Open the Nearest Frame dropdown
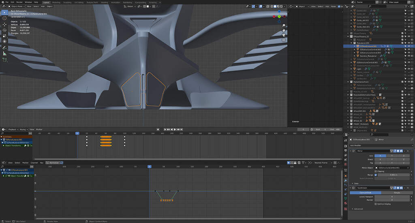 tap(322, 163)
